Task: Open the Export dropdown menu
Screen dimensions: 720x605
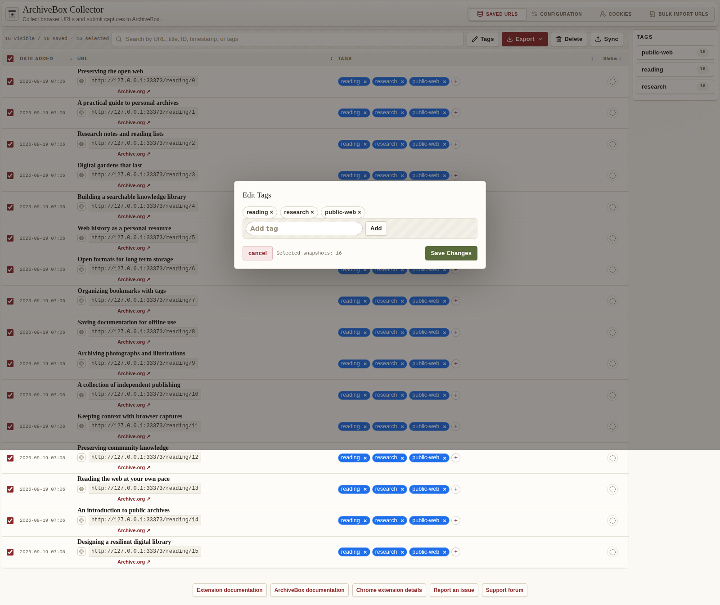Action: [525, 39]
